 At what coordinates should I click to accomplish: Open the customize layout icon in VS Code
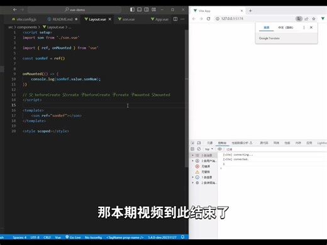pyautogui.click(x=153, y=9)
